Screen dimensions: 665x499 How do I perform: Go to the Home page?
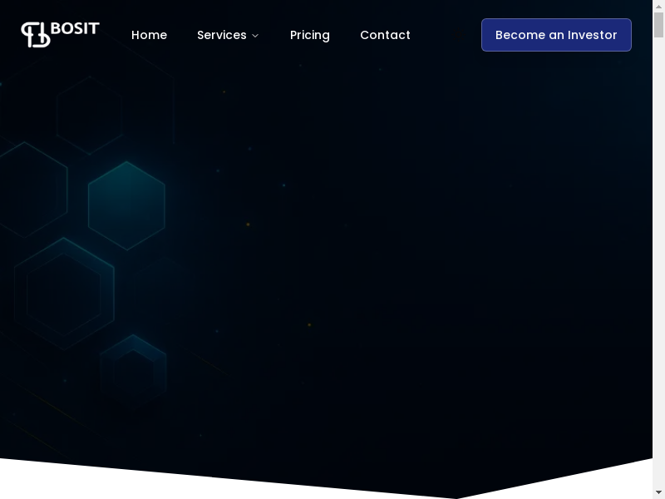149,35
